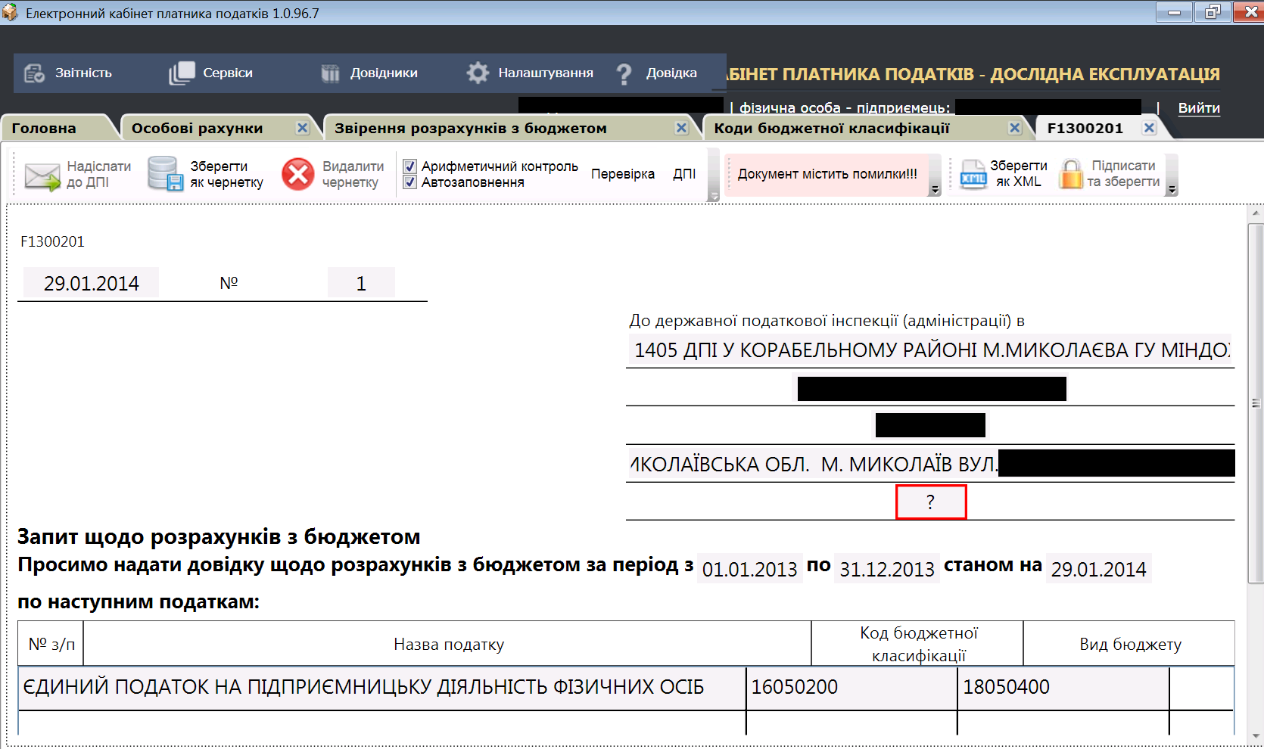Click the save as draft database icon

(x=165, y=174)
